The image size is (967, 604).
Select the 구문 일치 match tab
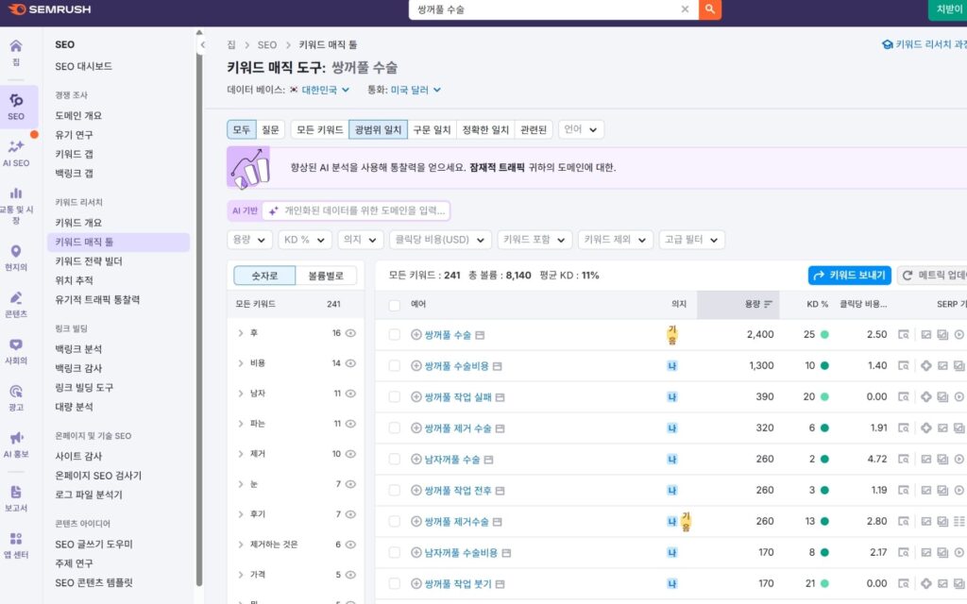click(x=433, y=129)
